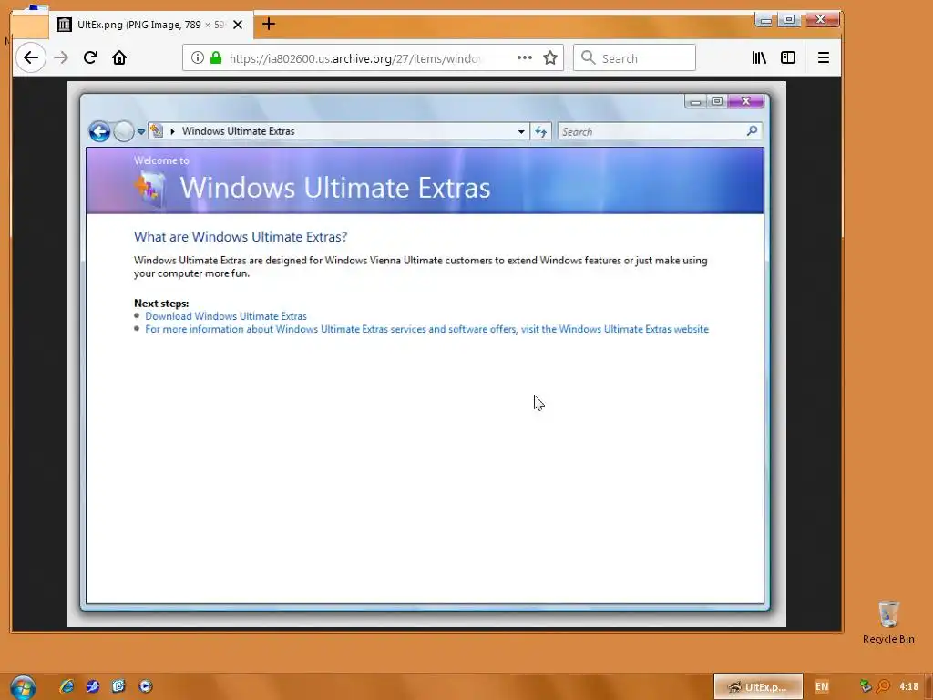Open the Start menu orb

point(23,687)
